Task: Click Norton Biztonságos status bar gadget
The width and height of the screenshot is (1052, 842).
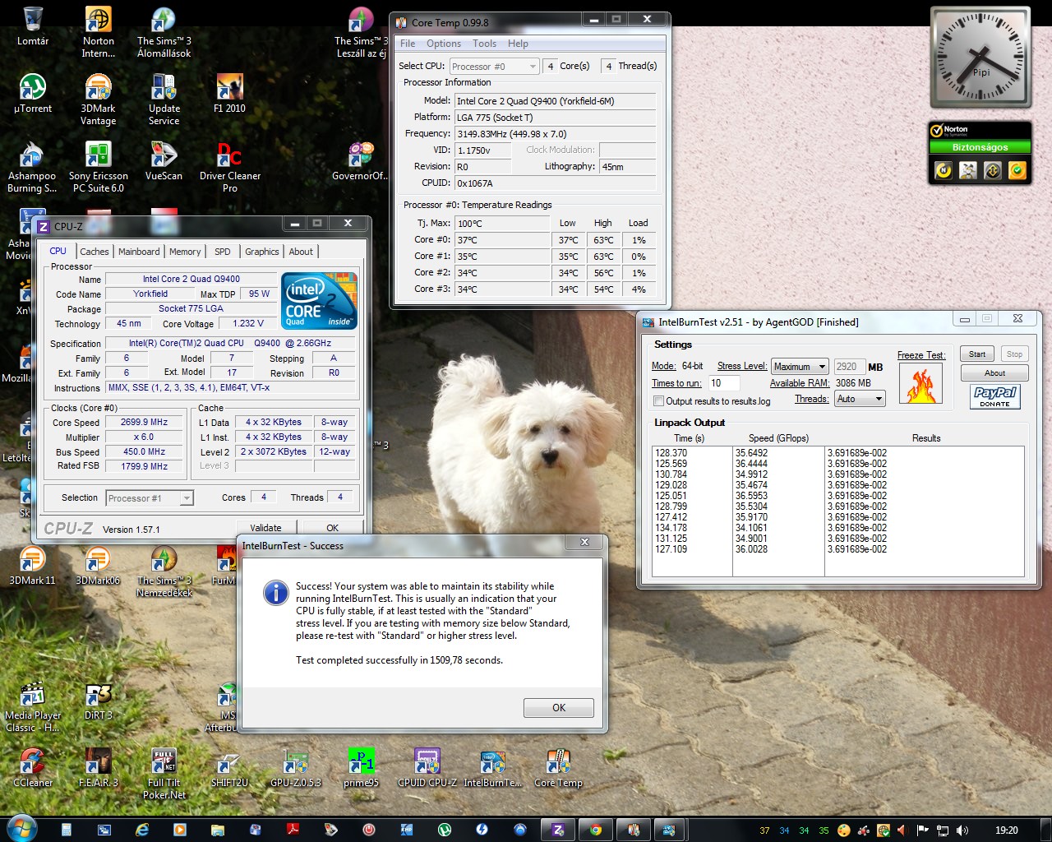Action: click(x=980, y=147)
